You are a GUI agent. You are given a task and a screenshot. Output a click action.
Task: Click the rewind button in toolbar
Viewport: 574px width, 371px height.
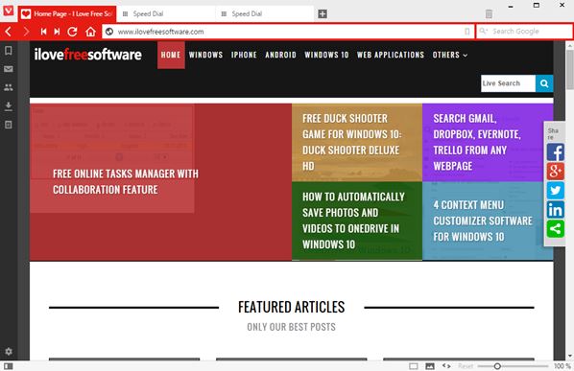pyautogui.click(x=43, y=32)
